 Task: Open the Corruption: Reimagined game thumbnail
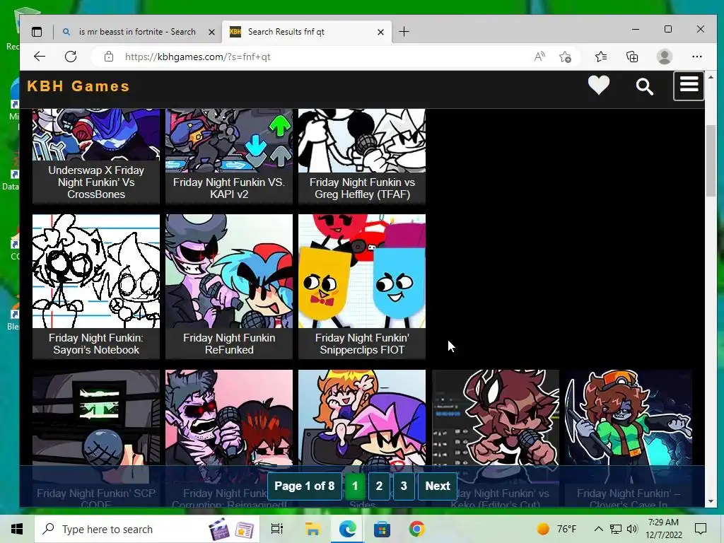pos(229,418)
